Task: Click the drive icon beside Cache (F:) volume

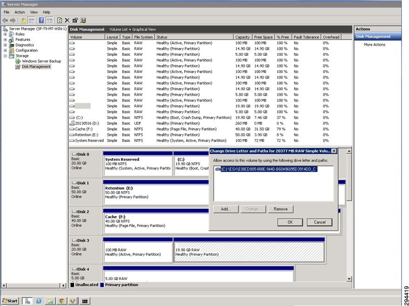Action: [x=72, y=129]
